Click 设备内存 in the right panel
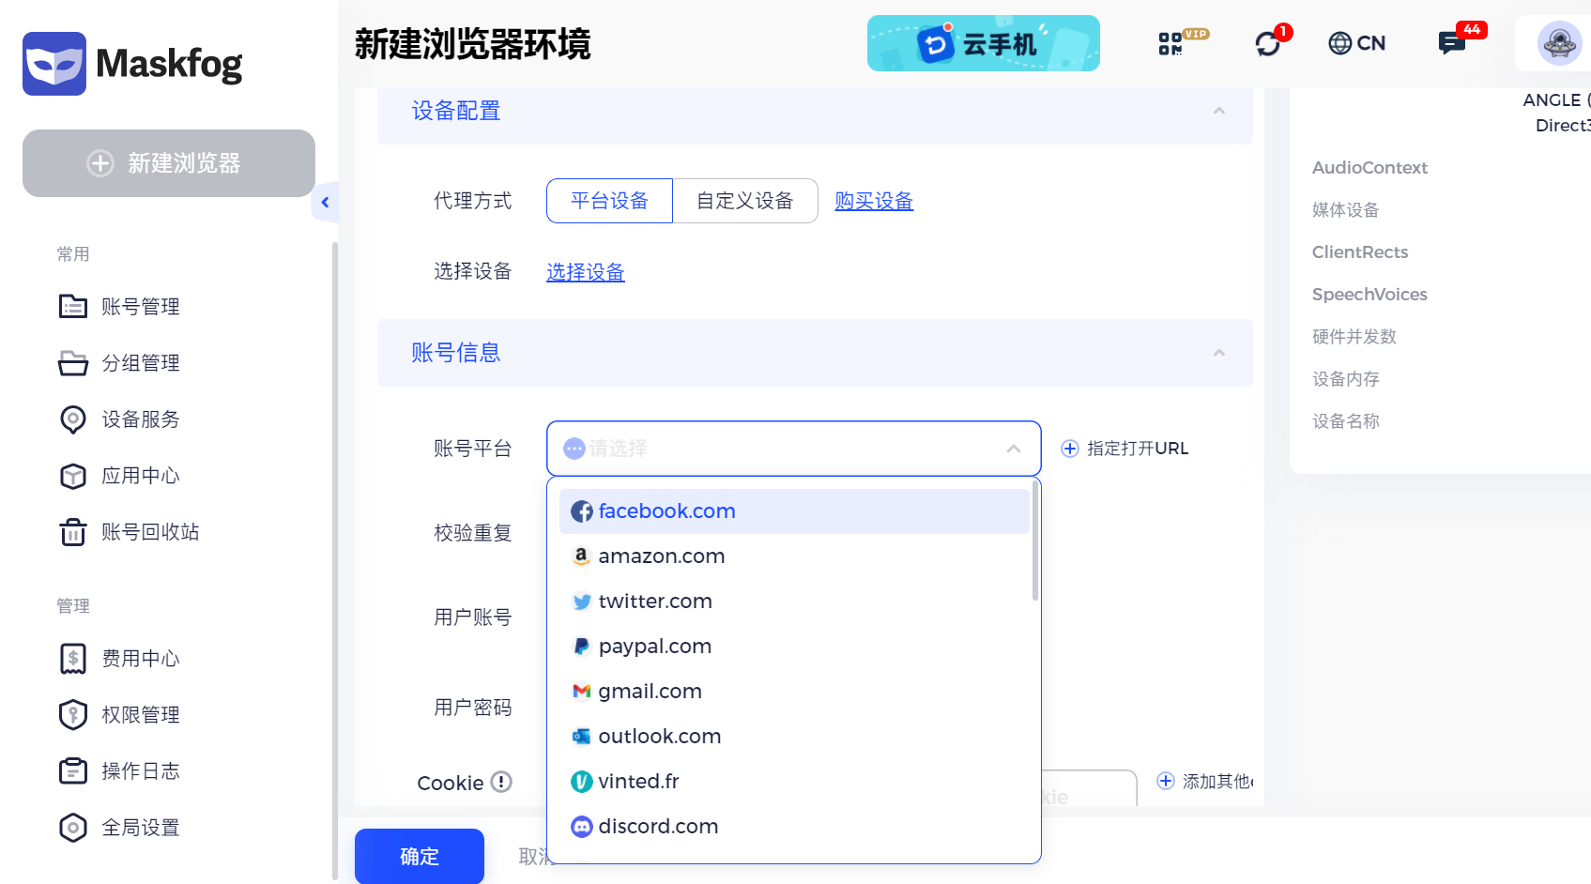 1346,379
